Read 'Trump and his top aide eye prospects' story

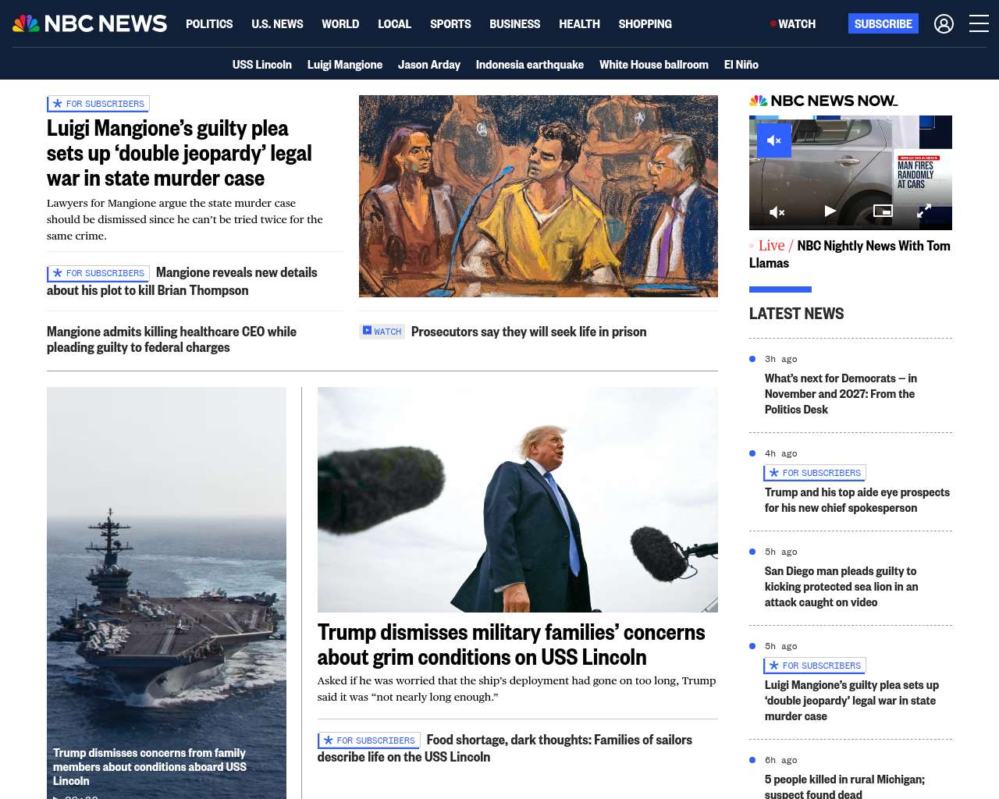coord(857,500)
